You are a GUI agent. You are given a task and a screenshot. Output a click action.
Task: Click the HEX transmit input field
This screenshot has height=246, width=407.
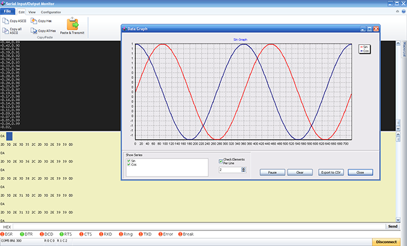(199, 227)
